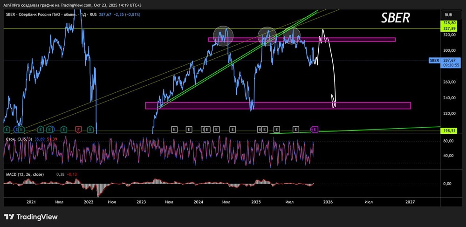This screenshot has height=227, width=466.
Task: Select the MACD (12, 26, close) legend
Action: coord(25,174)
